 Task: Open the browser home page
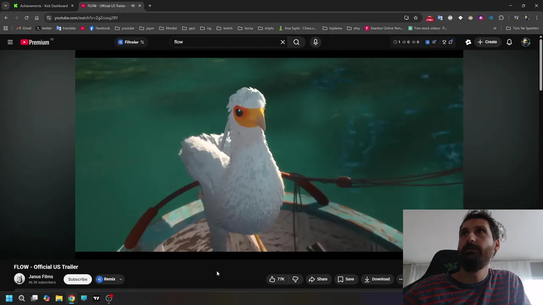coord(36,18)
